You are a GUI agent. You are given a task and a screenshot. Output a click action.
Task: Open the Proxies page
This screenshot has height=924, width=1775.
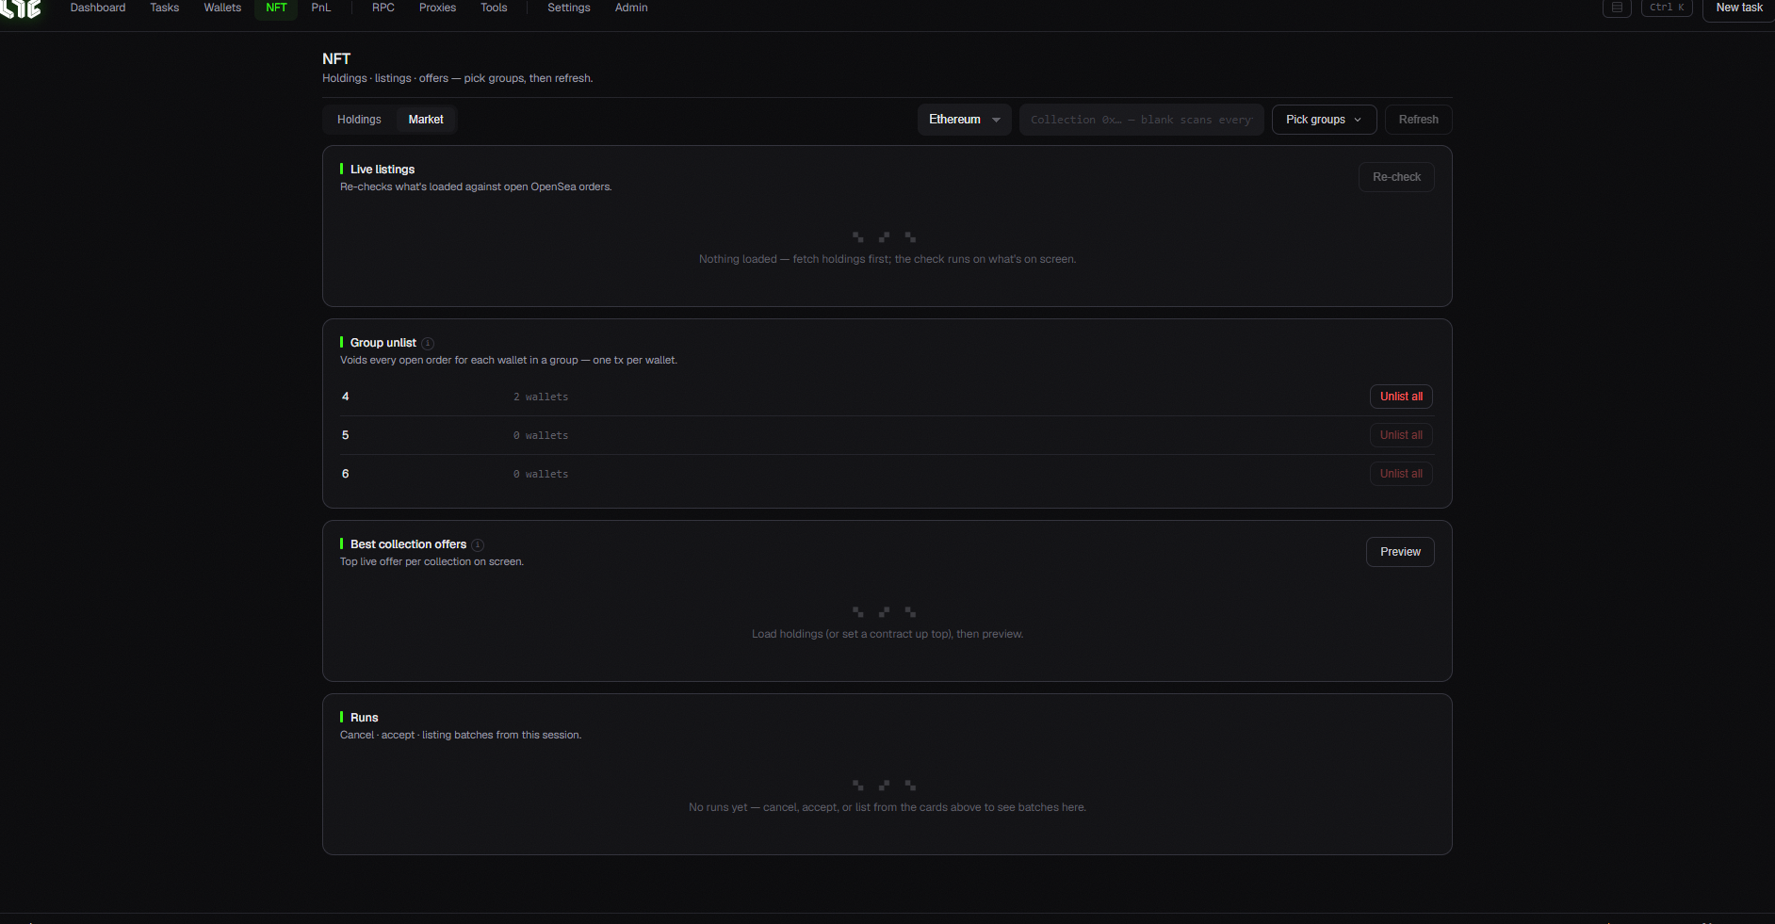pos(437,8)
